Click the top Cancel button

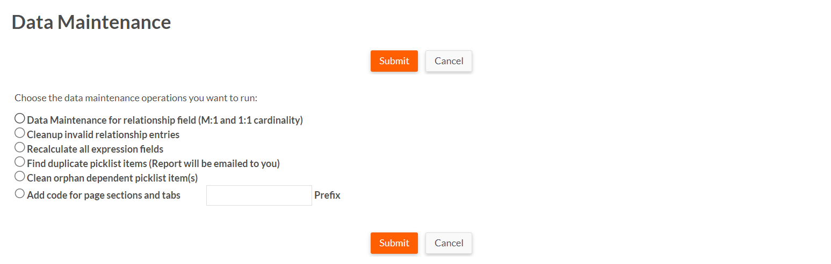(x=449, y=61)
